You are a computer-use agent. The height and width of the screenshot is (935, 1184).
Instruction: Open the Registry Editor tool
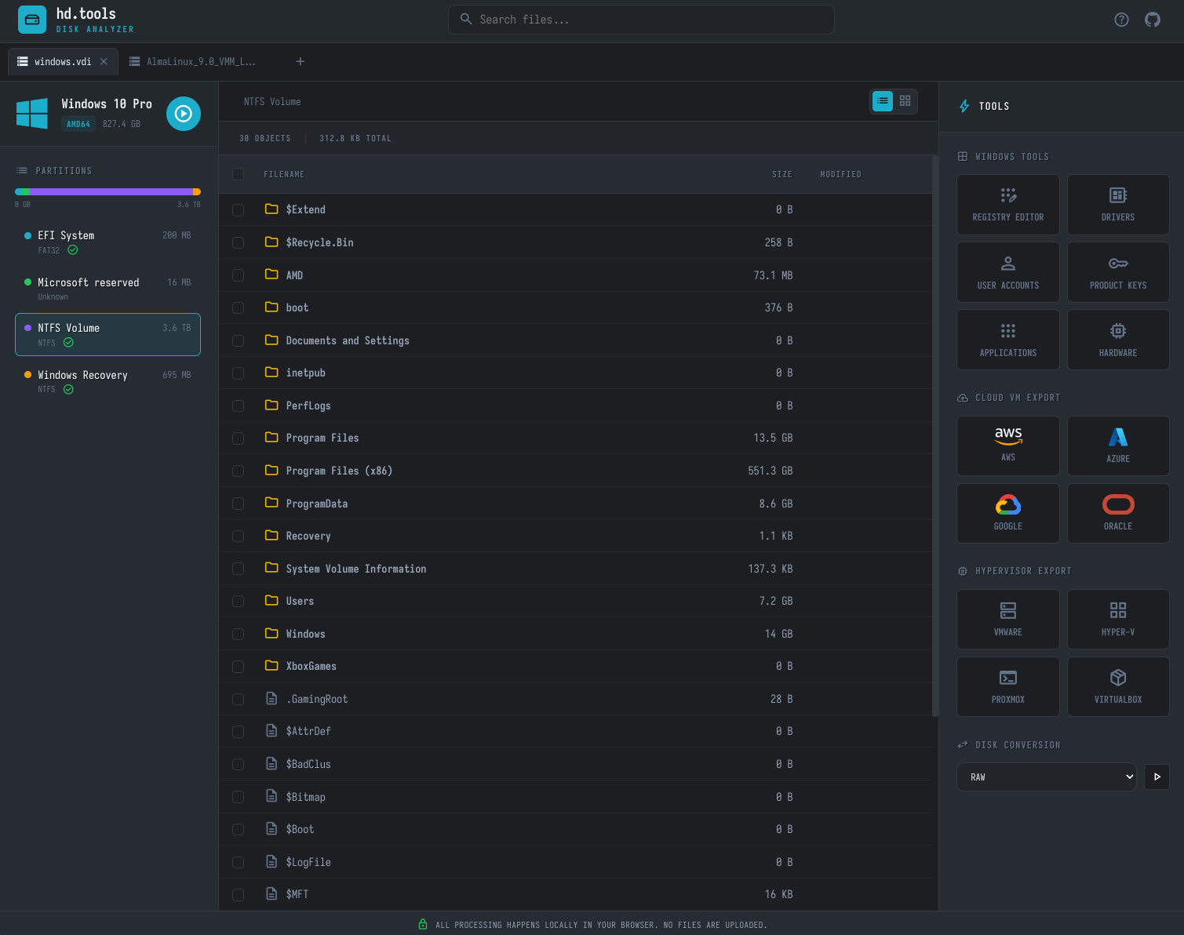[1007, 204]
